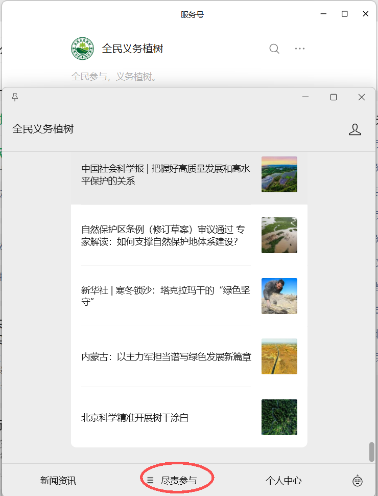378x496 pixels.
Task: Click the vertical scrollbar thumb
Action: pos(372,452)
